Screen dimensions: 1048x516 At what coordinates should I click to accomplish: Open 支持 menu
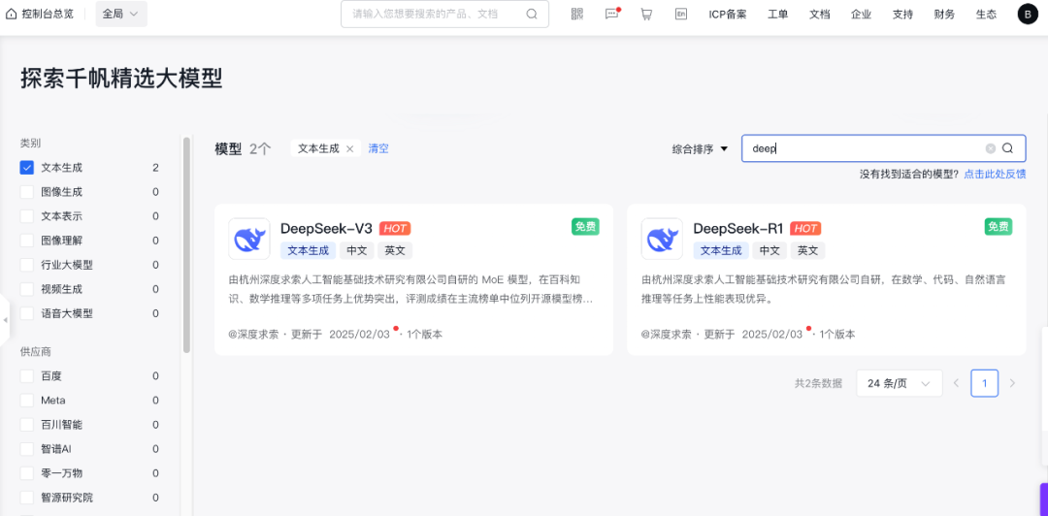[902, 14]
